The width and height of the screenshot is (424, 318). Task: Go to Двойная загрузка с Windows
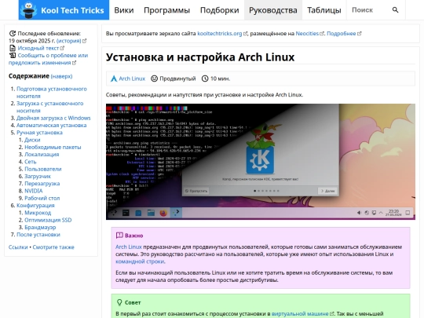[x=53, y=118]
